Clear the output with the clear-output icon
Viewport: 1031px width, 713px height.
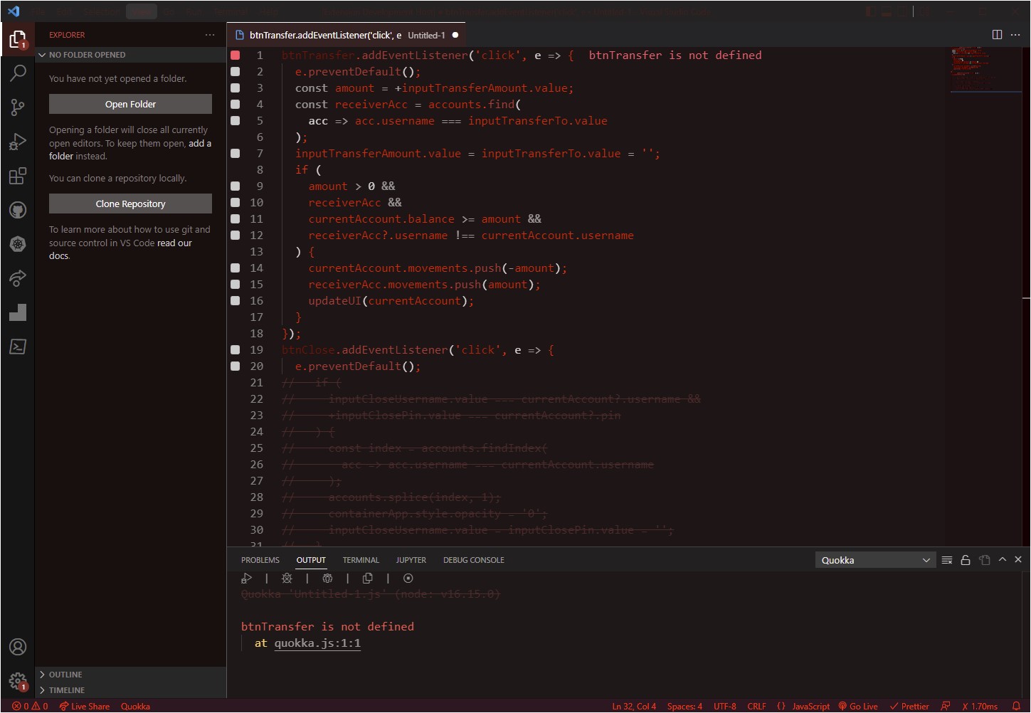tap(947, 560)
